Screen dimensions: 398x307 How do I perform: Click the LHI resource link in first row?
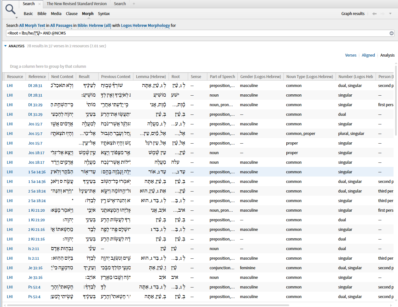[x=10, y=86]
